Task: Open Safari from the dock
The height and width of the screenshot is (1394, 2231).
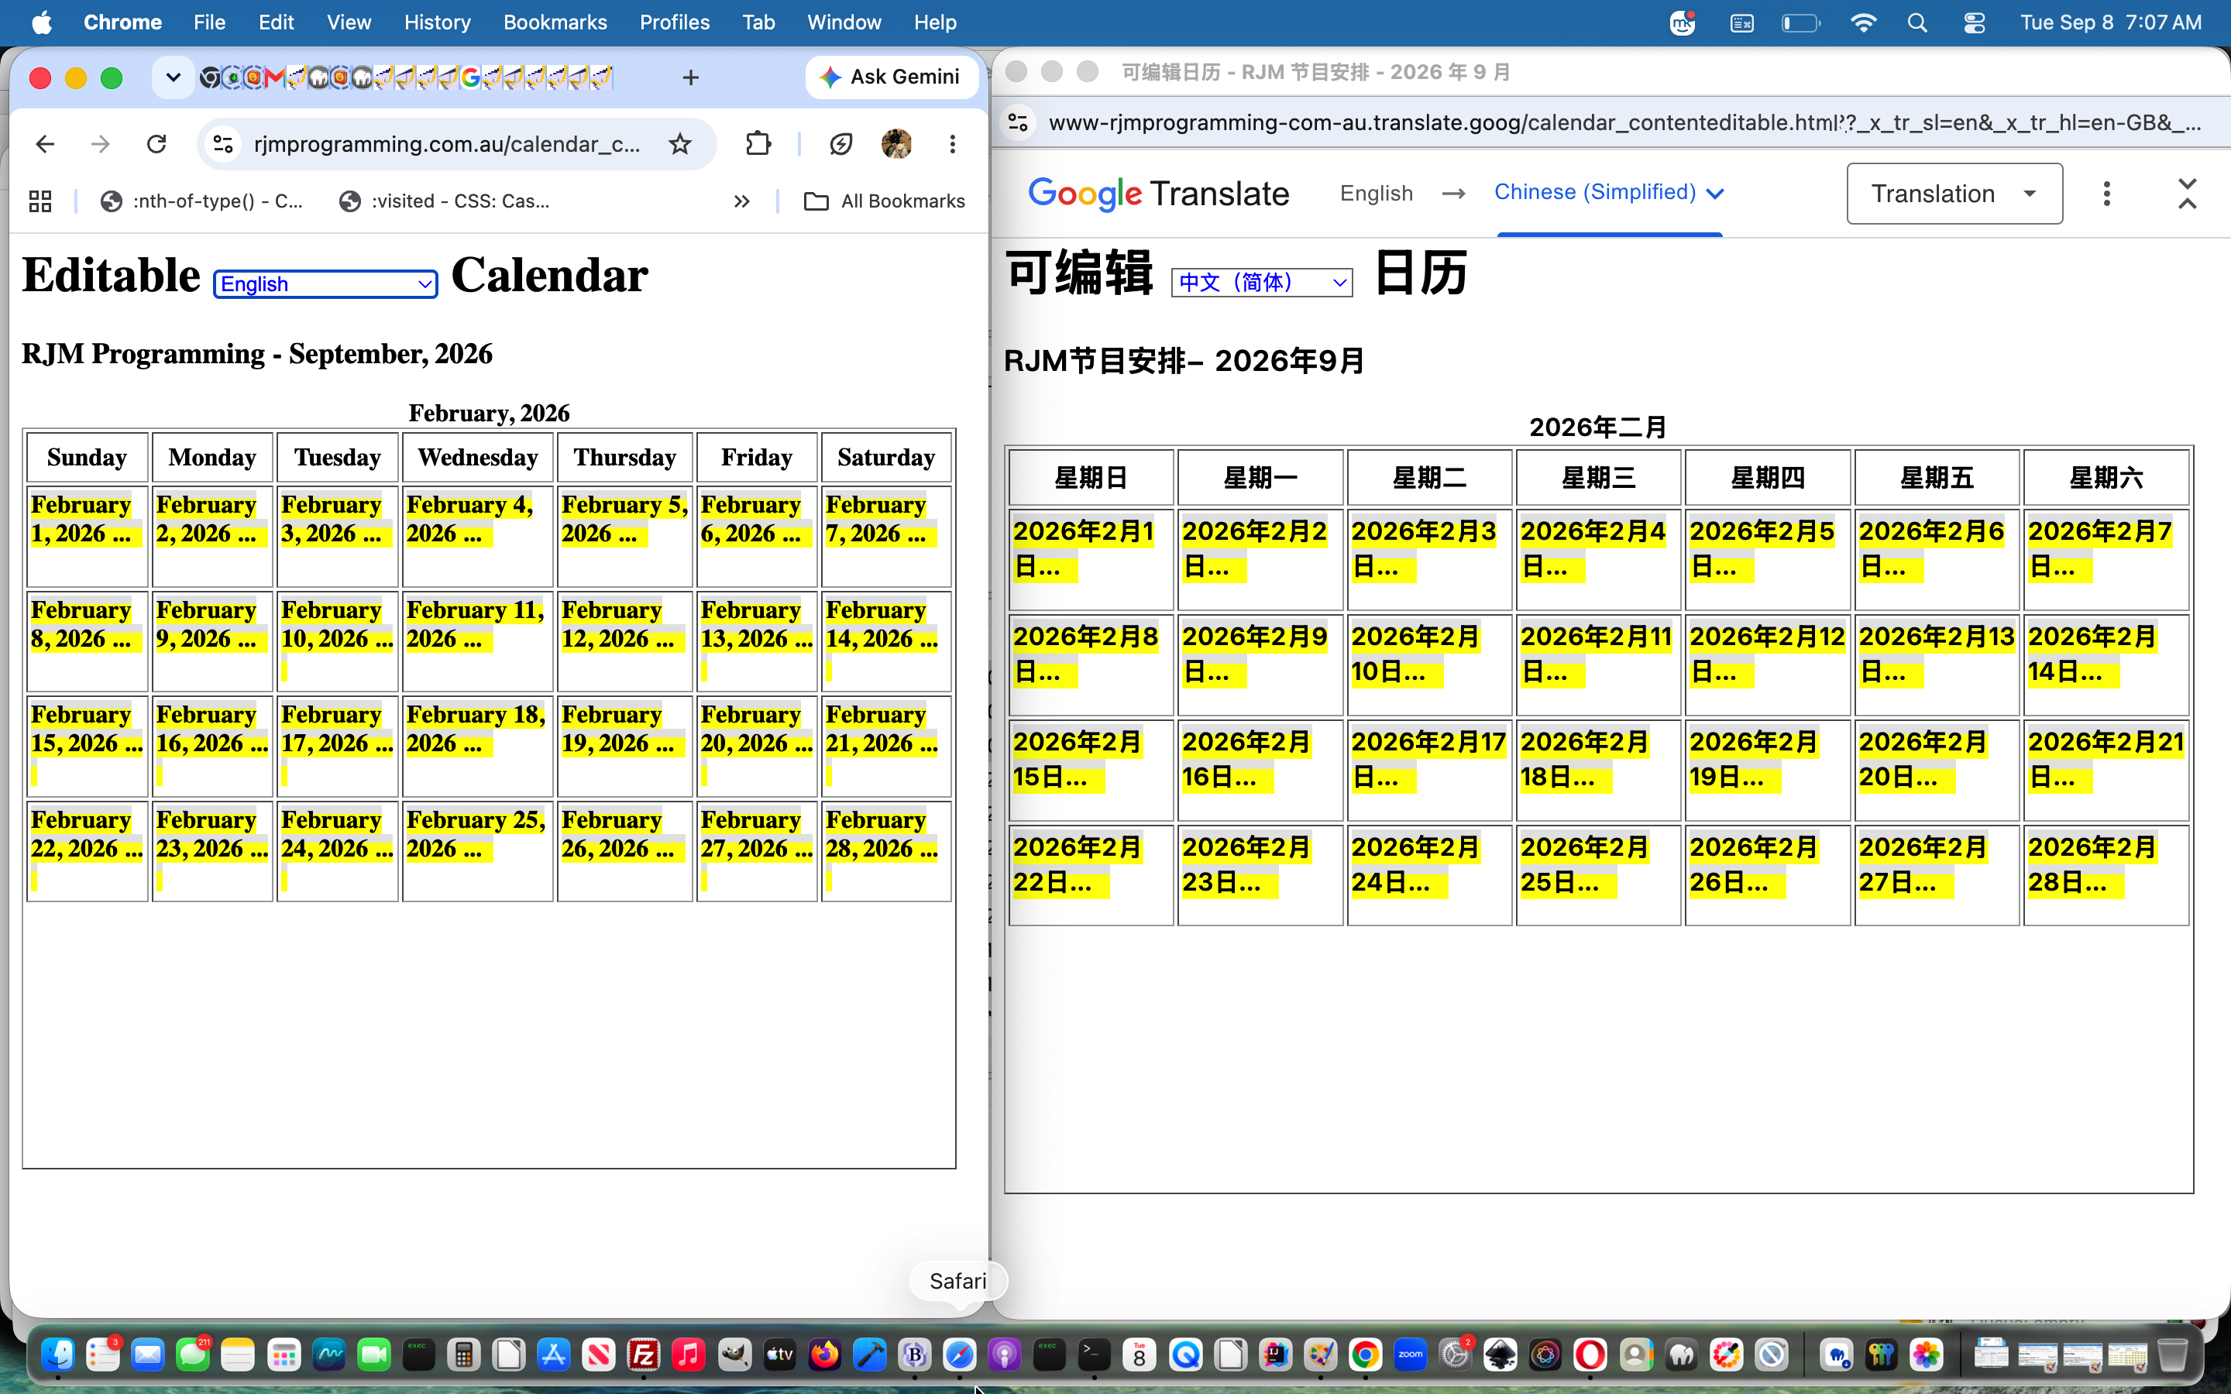Action: click(959, 1355)
